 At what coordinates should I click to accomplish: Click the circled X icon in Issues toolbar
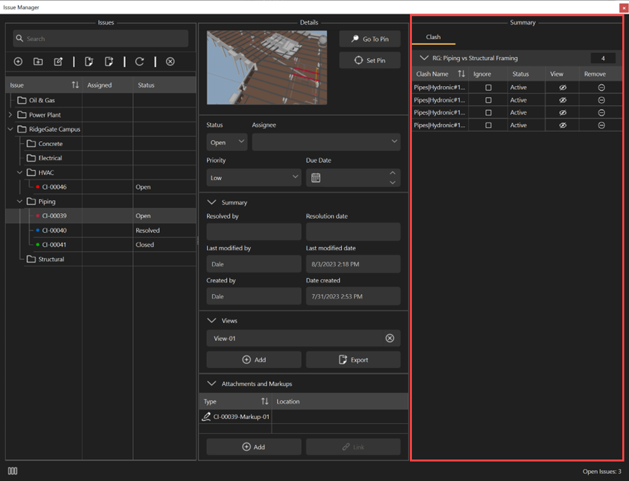170,62
